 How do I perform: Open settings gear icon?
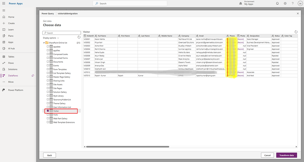point(285,3)
